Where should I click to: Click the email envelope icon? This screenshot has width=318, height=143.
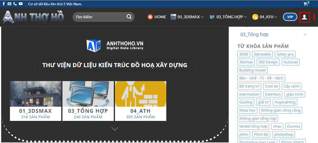pyautogui.click(x=9, y=4)
